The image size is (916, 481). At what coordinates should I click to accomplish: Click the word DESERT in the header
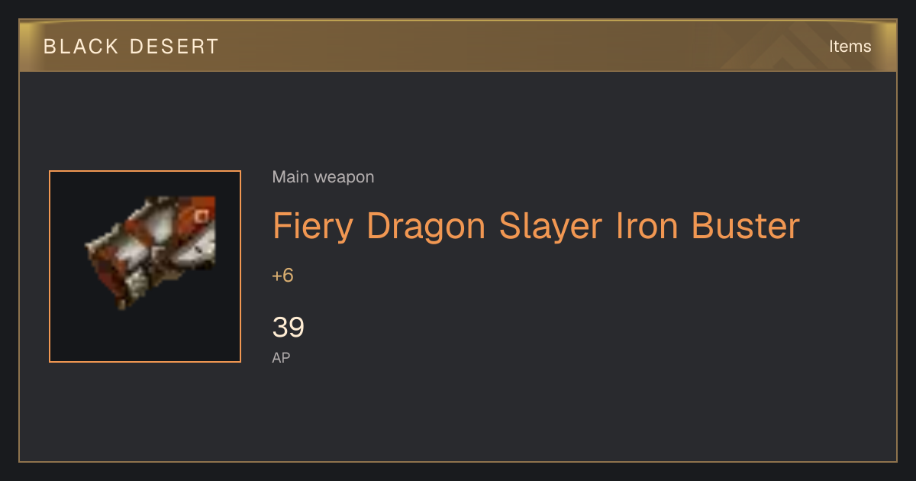tap(174, 47)
